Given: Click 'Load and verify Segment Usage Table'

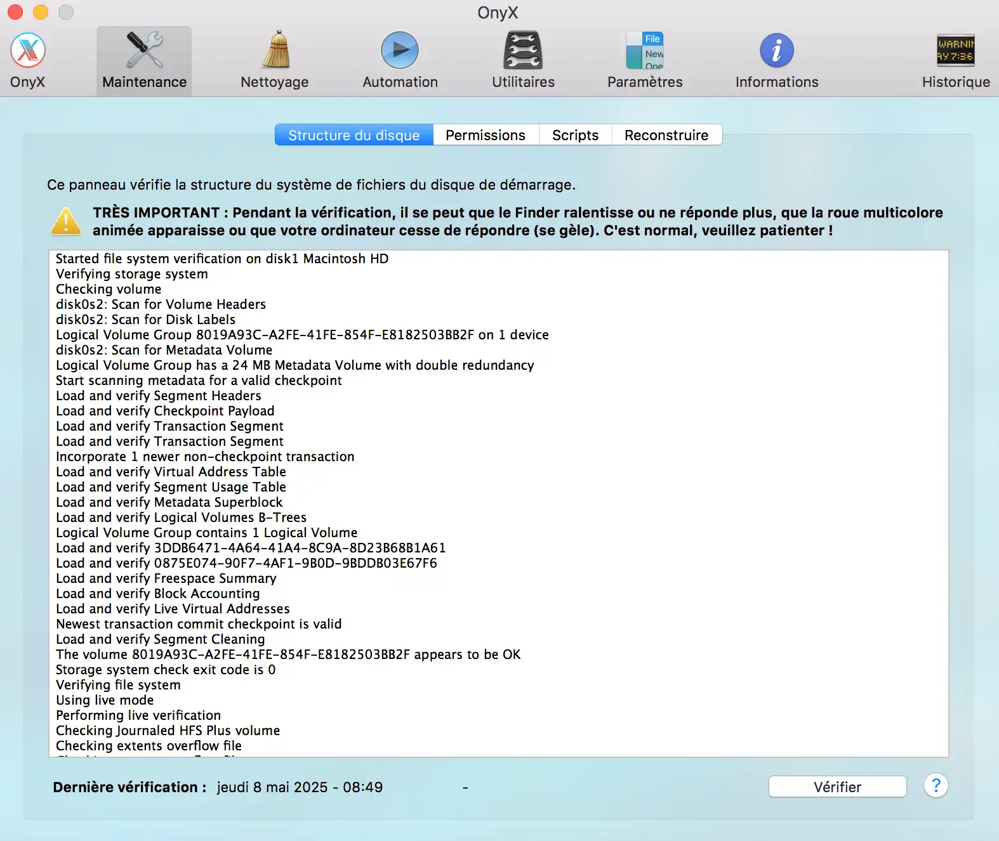Looking at the screenshot, I should 171,487.
